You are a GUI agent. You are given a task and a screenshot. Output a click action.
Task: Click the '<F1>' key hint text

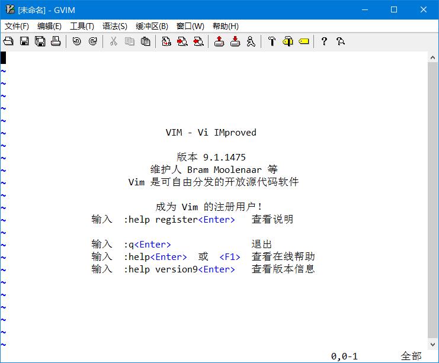coord(230,257)
